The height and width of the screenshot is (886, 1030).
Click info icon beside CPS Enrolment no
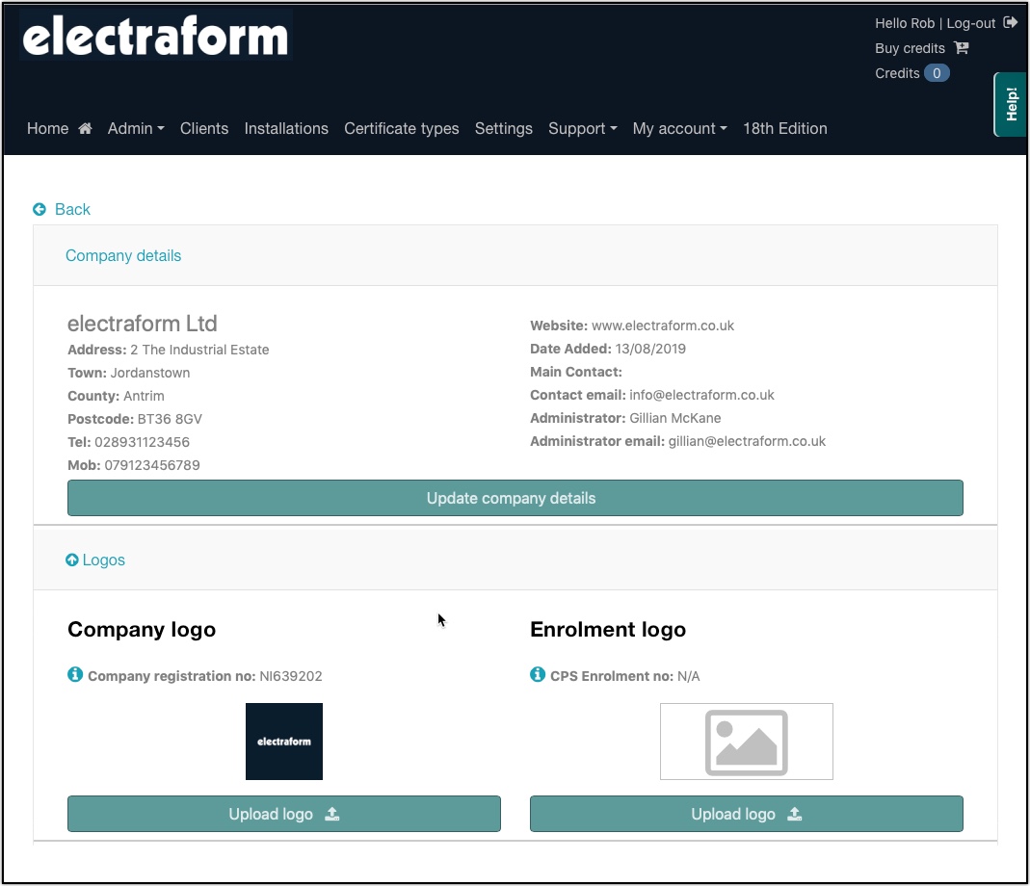pyautogui.click(x=538, y=674)
